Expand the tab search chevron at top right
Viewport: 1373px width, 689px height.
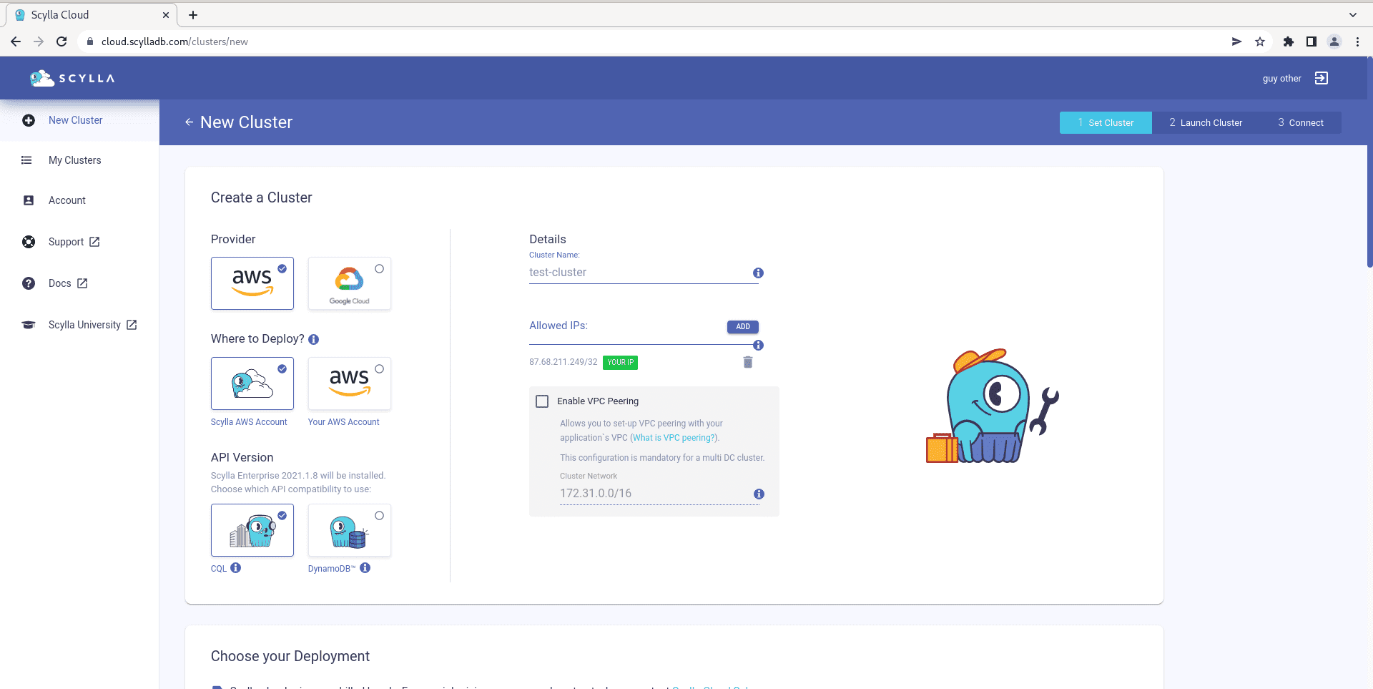(1353, 14)
